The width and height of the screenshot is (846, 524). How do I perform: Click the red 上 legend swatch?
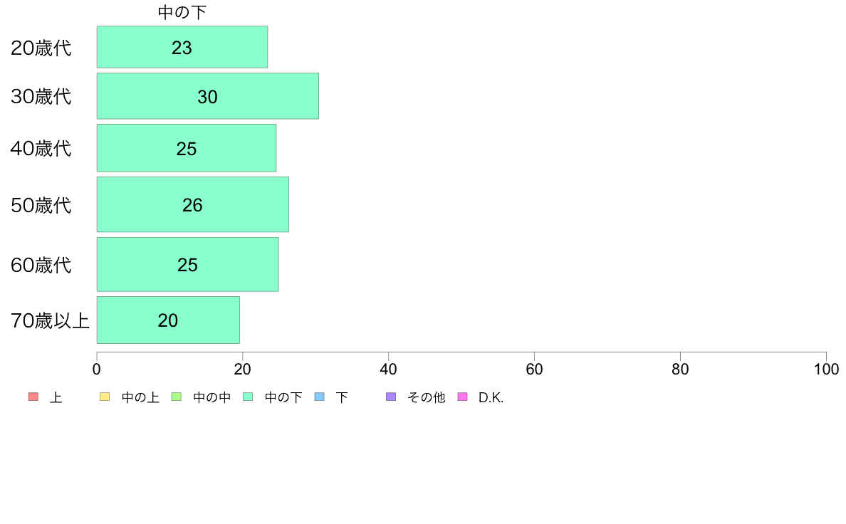[x=33, y=397]
